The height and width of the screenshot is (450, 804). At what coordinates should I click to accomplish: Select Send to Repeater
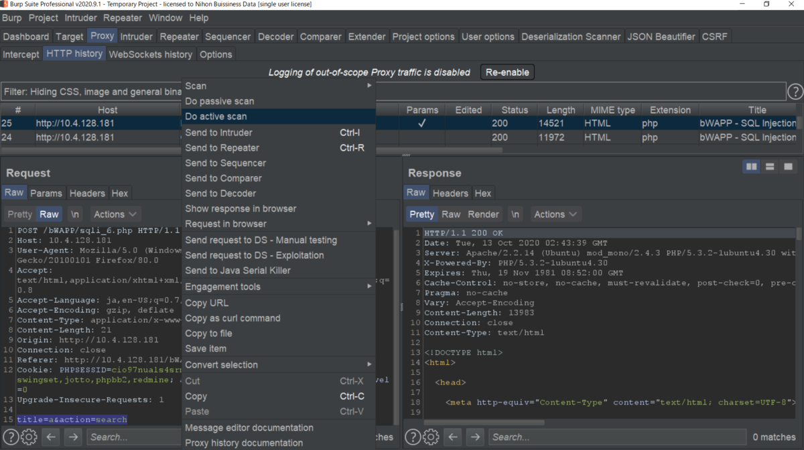pos(278,148)
